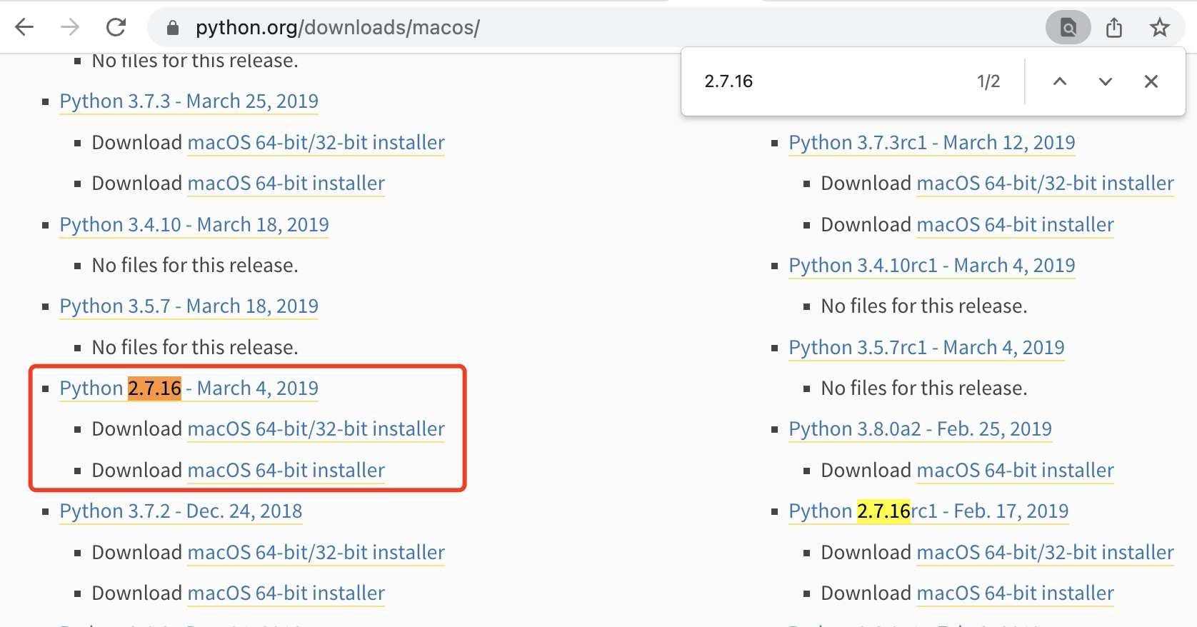Bookmark this page with the star icon
This screenshot has width=1197, height=627.
[1159, 26]
